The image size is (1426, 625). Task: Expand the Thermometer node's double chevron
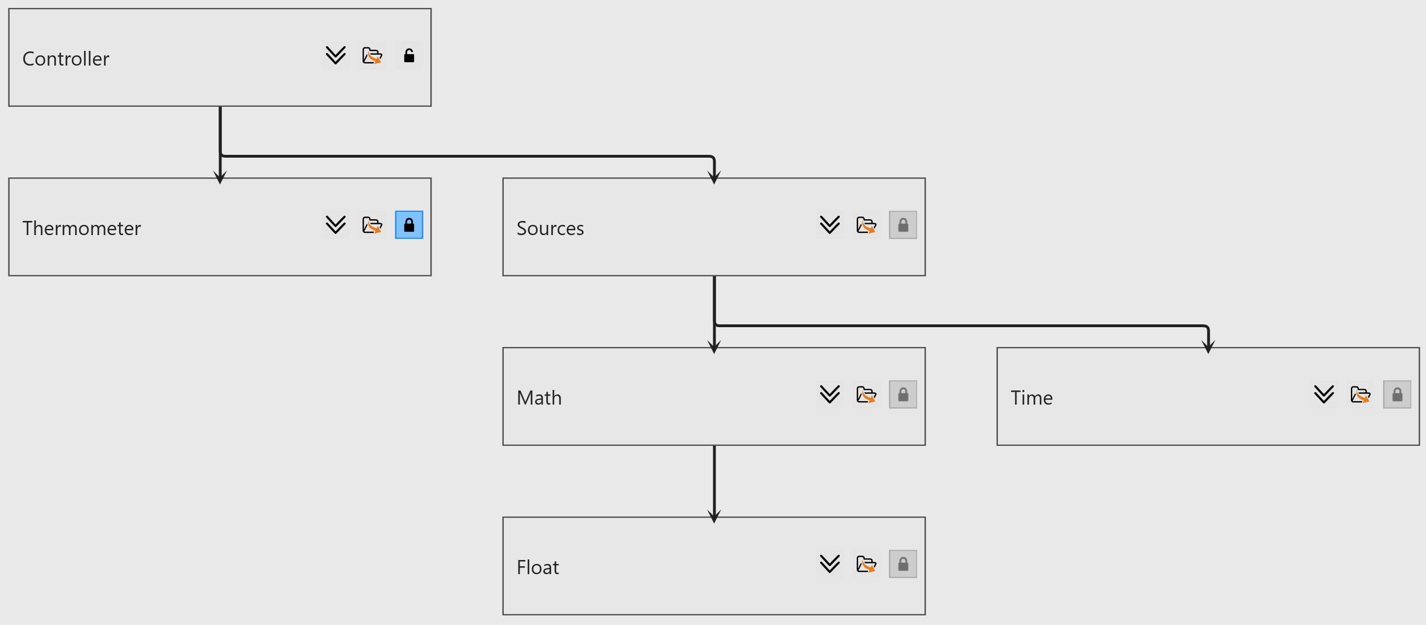(x=335, y=225)
